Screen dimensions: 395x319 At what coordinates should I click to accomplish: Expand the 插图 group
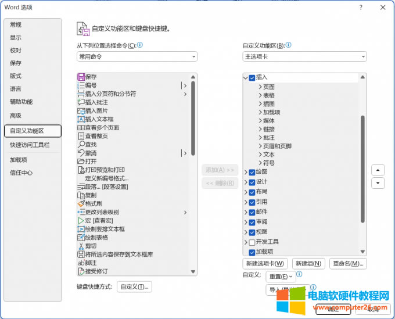[x=260, y=104]
